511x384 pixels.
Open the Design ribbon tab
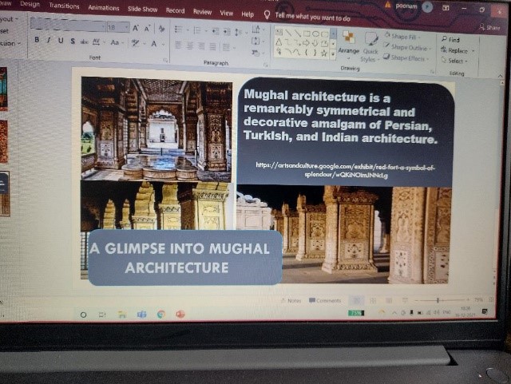point(30,4)
